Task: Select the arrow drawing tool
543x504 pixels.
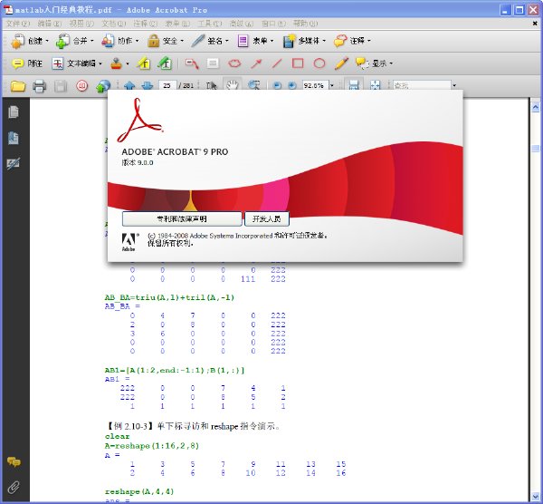Action: click(256, 63)
